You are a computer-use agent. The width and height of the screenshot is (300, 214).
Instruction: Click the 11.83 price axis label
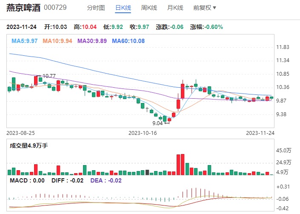pos(283,47)
